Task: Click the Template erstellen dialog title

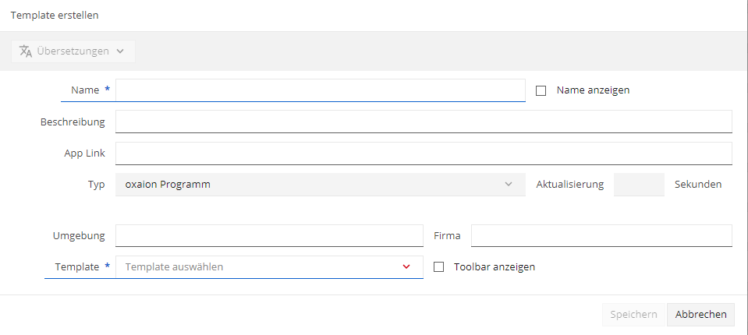Action: coord(55,16)
